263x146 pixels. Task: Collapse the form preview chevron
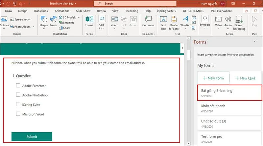coord(182,48)
